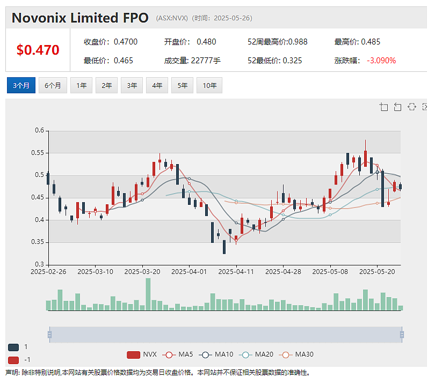Toggle the MA20 legend entry
The height and width of the screenshot is (385, 435).
click(256, 354)
